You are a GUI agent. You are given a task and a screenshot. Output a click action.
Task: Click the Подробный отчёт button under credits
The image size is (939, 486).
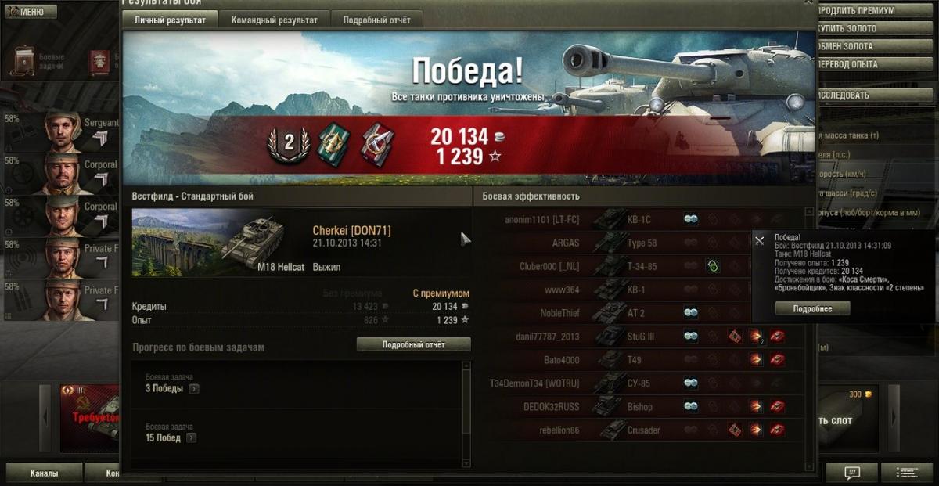click(x=414, y=344)
